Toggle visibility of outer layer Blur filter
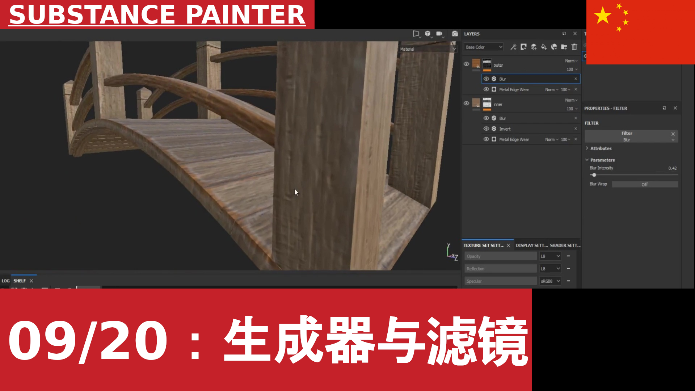This screenshot has height=391, width=695. coord(486,79)
